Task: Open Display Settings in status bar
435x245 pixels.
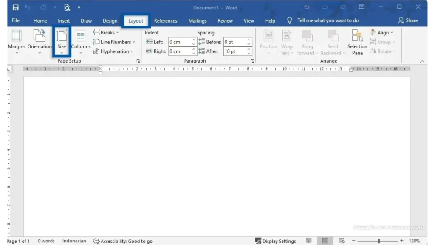Action: [275, 241]
